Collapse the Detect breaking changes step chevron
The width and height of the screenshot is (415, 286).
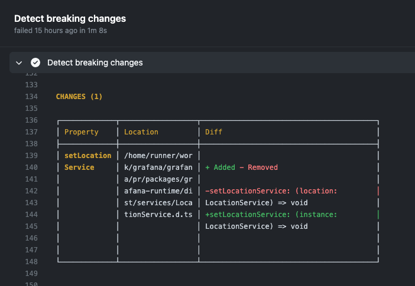[19, 63]
